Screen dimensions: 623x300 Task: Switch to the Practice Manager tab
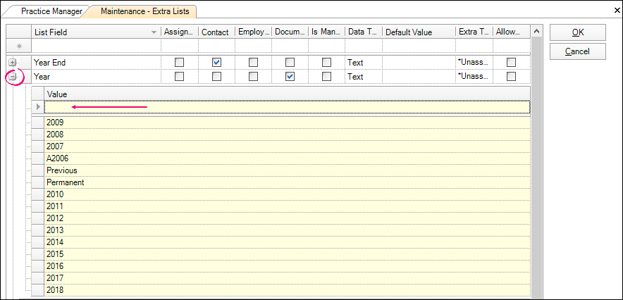tap(51, 12)
